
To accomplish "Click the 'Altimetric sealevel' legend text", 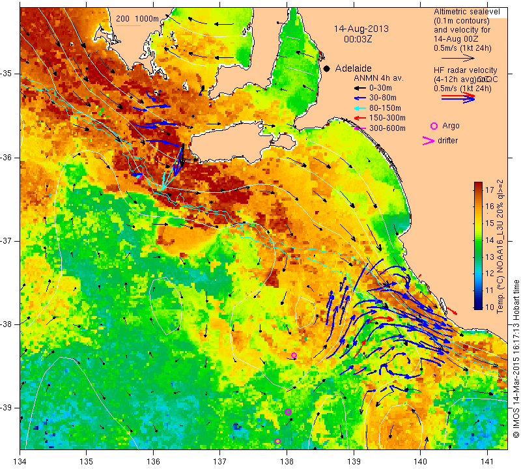I will [466, 12].
